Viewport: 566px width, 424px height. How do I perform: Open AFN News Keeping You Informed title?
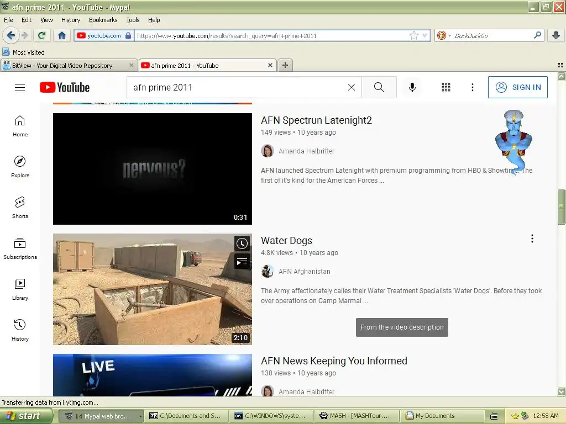click(334, 361)
